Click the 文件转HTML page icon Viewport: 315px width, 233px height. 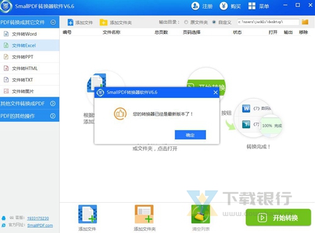pos(6,68)
